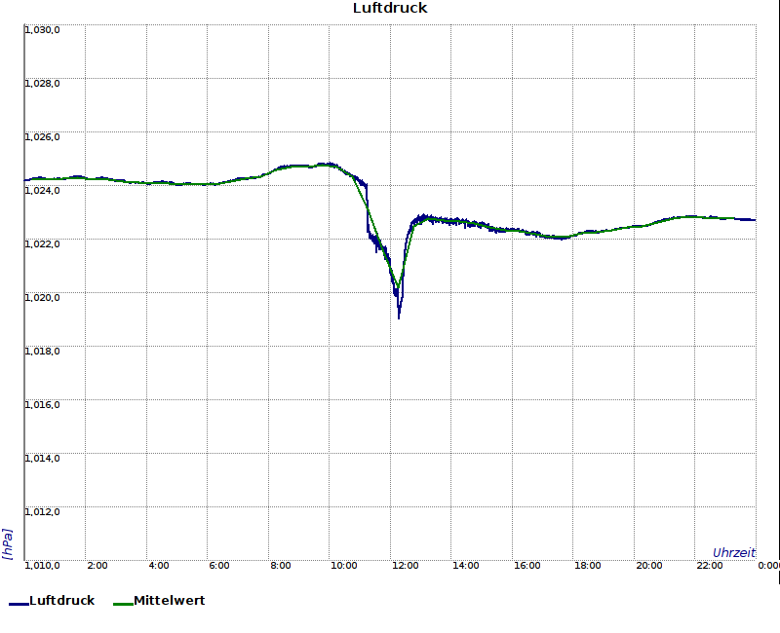Click the 18:00 time label
Screen dimensions: 780x633
(588, 566)
